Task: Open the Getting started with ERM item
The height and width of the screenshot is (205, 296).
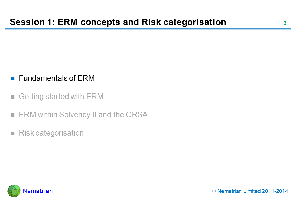Action: tap(61, 97)
